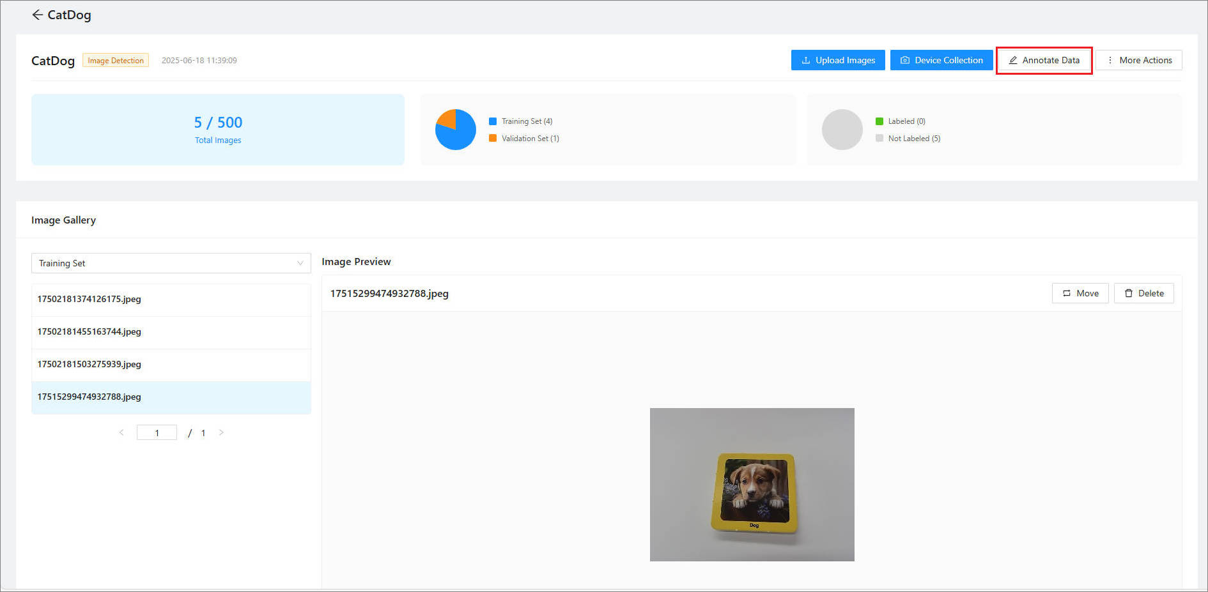Open More Actions menu text
The height and width of the screenshot is (592, 1208).
tap(1146, 60)
